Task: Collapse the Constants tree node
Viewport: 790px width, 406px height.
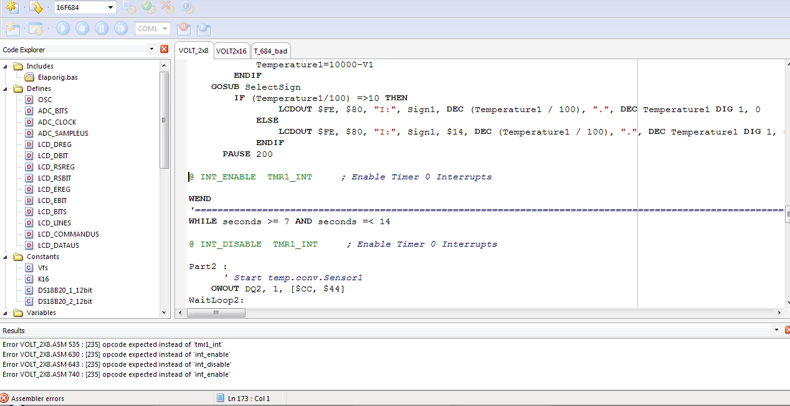Action: (x=6, y=257)
